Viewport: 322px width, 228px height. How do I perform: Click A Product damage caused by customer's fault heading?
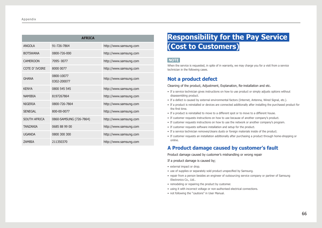tap(223, 148)
